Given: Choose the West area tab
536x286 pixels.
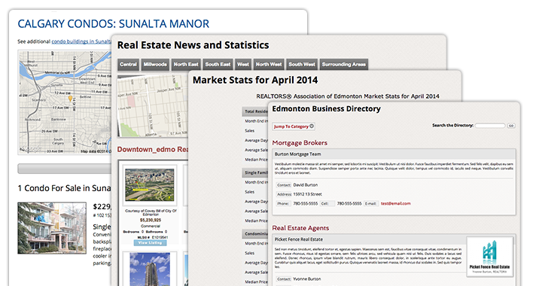Looking at the screenshot, I should tap(243, 64).
